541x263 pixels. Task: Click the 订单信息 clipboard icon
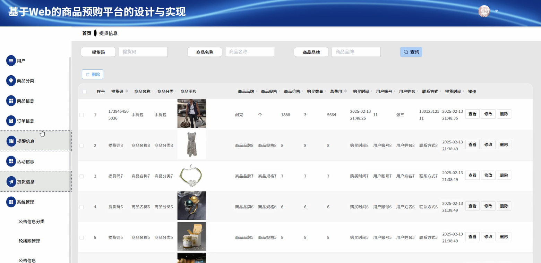tap(11, 121)
